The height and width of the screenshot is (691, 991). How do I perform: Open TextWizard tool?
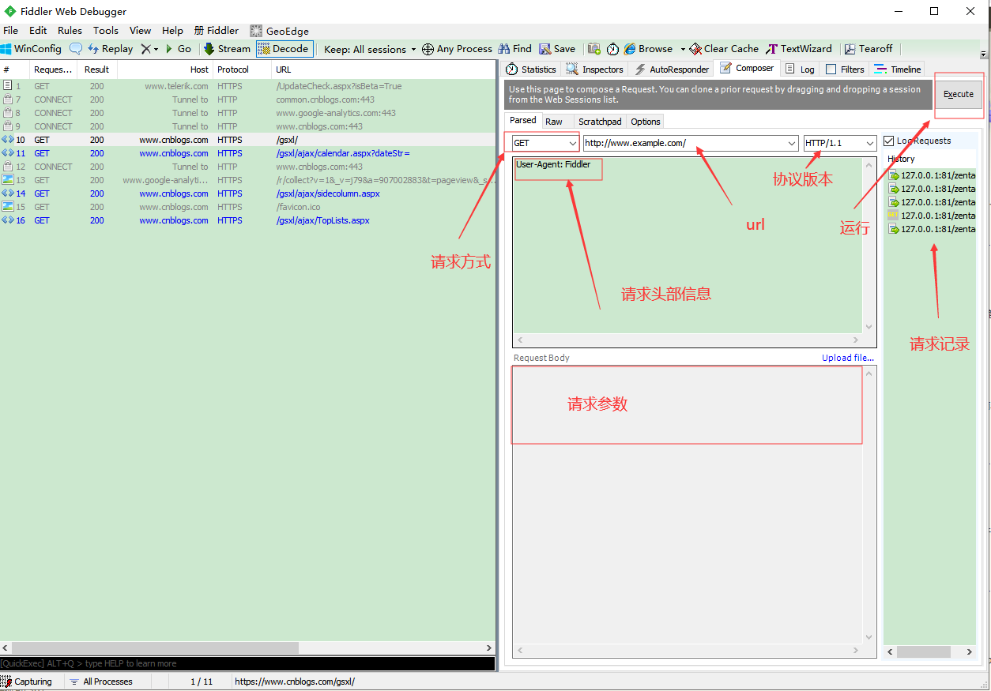(799, 49)
